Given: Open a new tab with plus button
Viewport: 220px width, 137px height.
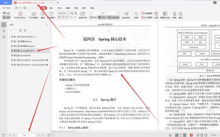Looking at the screenshot, I should tap(58, 2).
